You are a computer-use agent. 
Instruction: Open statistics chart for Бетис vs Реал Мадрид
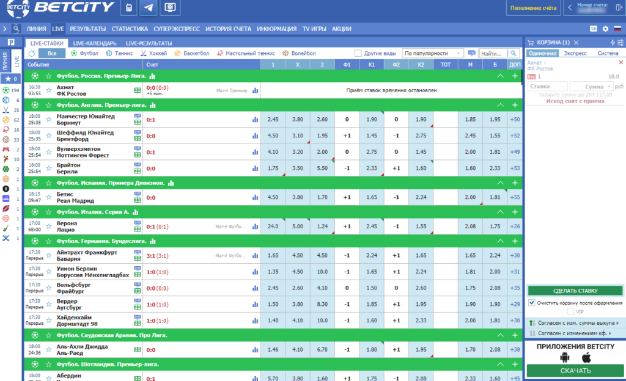(255, 197)
